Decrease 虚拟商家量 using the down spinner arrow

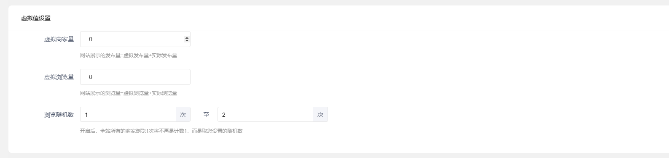click(187, 41)
